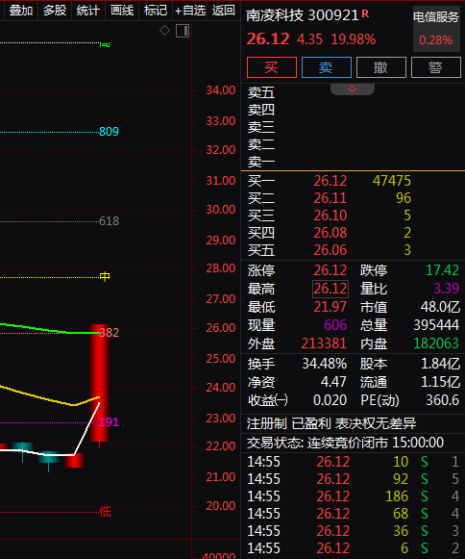Click the blue 卖 sell button
465x559 pixels.
[327, 67]
